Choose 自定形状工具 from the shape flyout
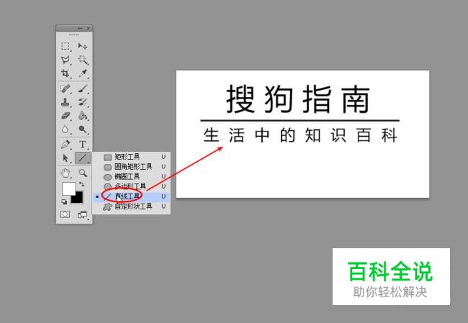 (131, 206)
